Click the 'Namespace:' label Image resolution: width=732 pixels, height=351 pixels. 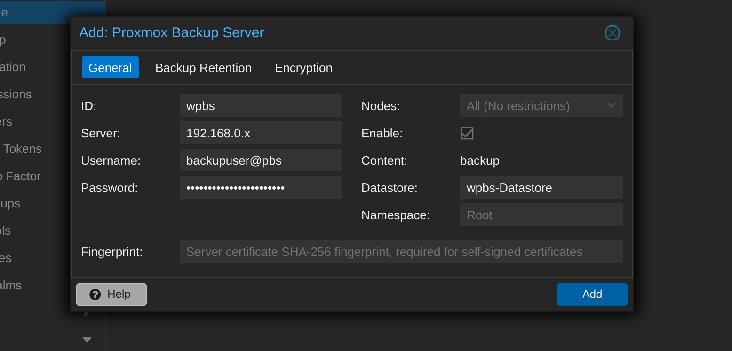(x=396, y=215)
